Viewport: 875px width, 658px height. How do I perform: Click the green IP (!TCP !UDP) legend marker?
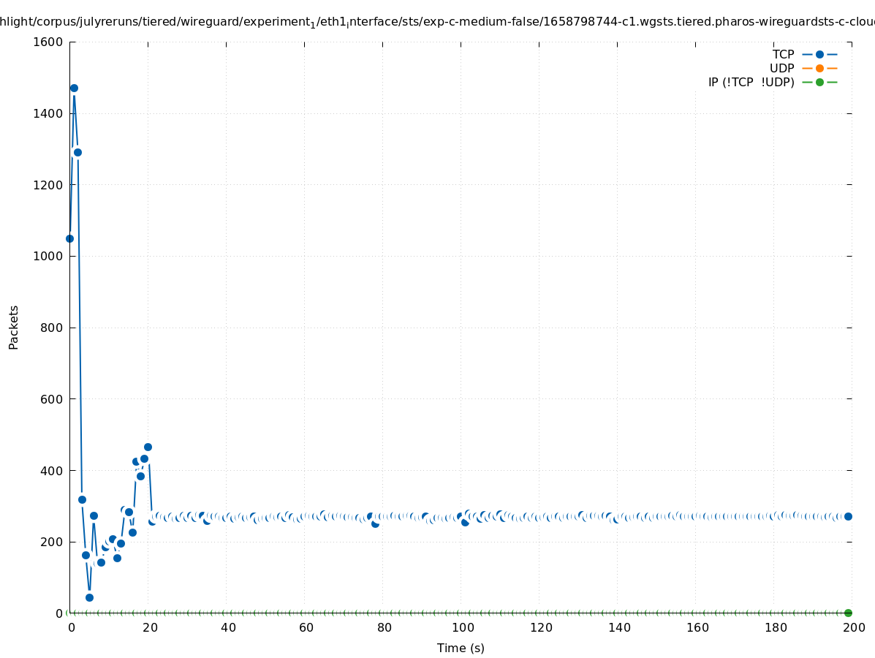[x=819, y=82]
